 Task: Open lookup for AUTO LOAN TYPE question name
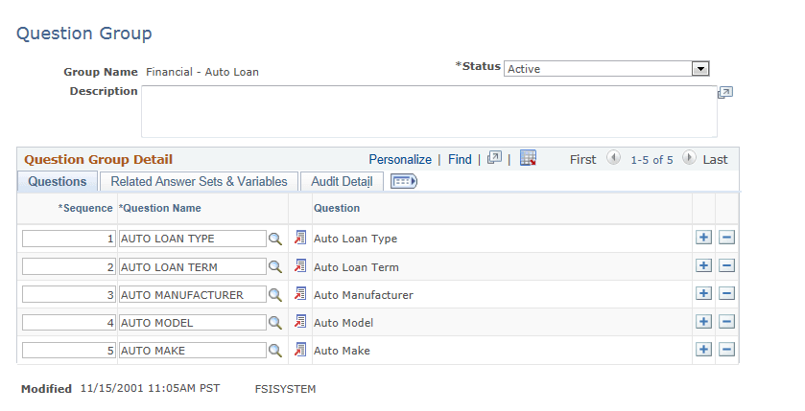click(x=275, y=239)
